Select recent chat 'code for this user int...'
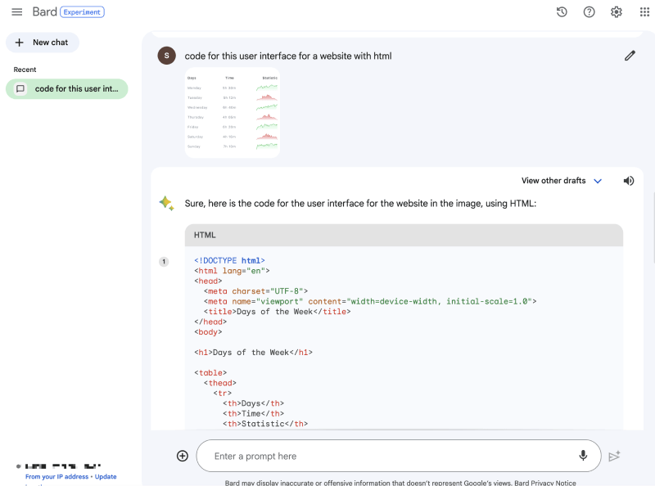655x486 pixels. (67, 88)
